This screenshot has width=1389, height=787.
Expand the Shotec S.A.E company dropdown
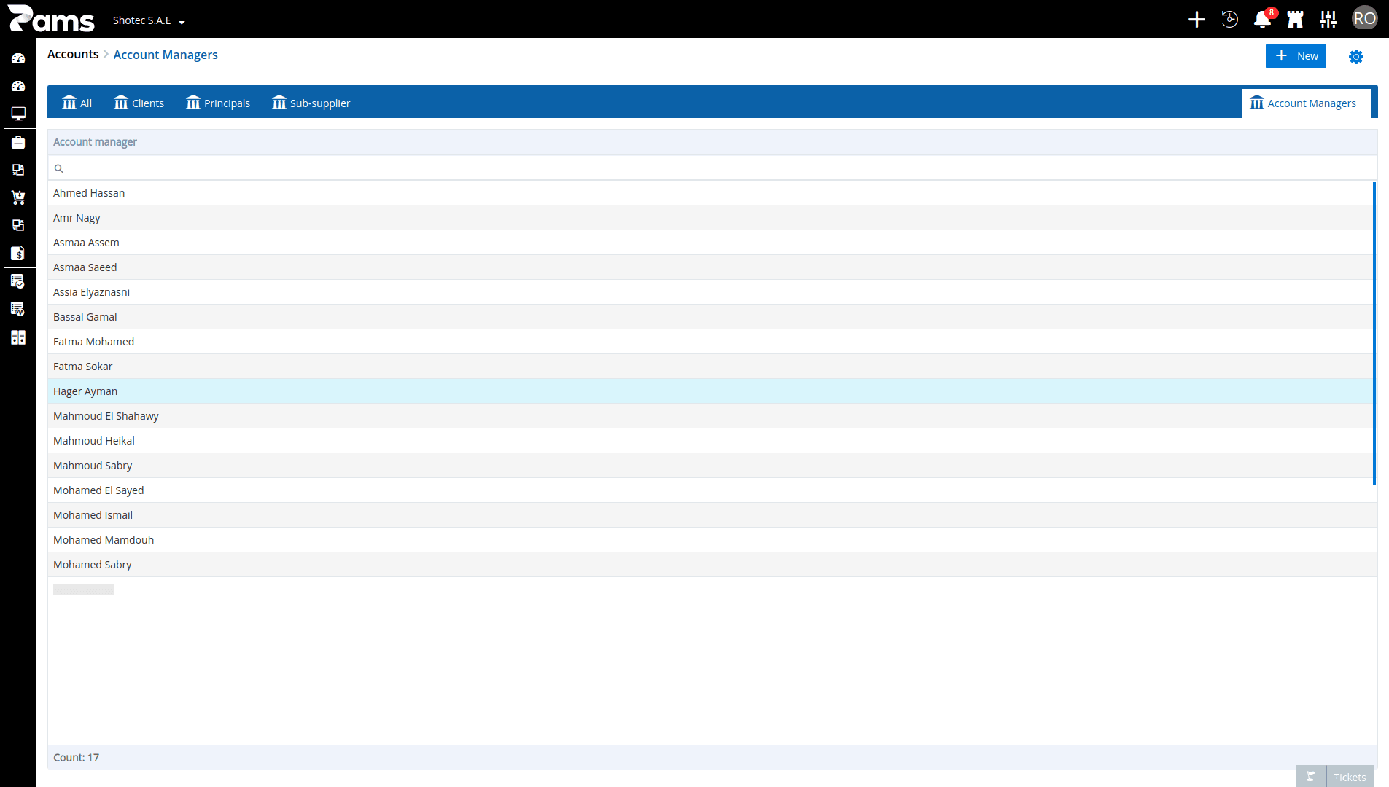(x=149, y=20)
